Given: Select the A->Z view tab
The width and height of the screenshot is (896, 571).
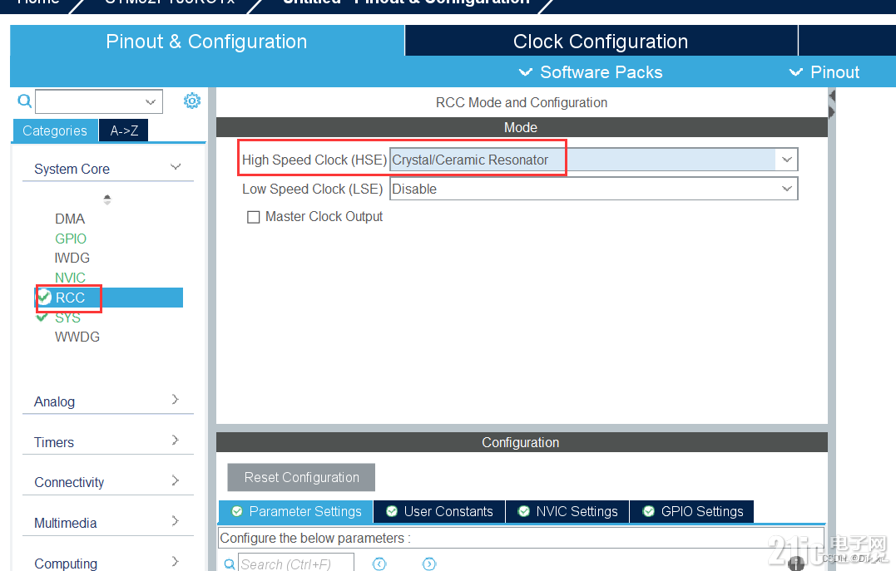Looking at the screenshot, I should [124, 130].
